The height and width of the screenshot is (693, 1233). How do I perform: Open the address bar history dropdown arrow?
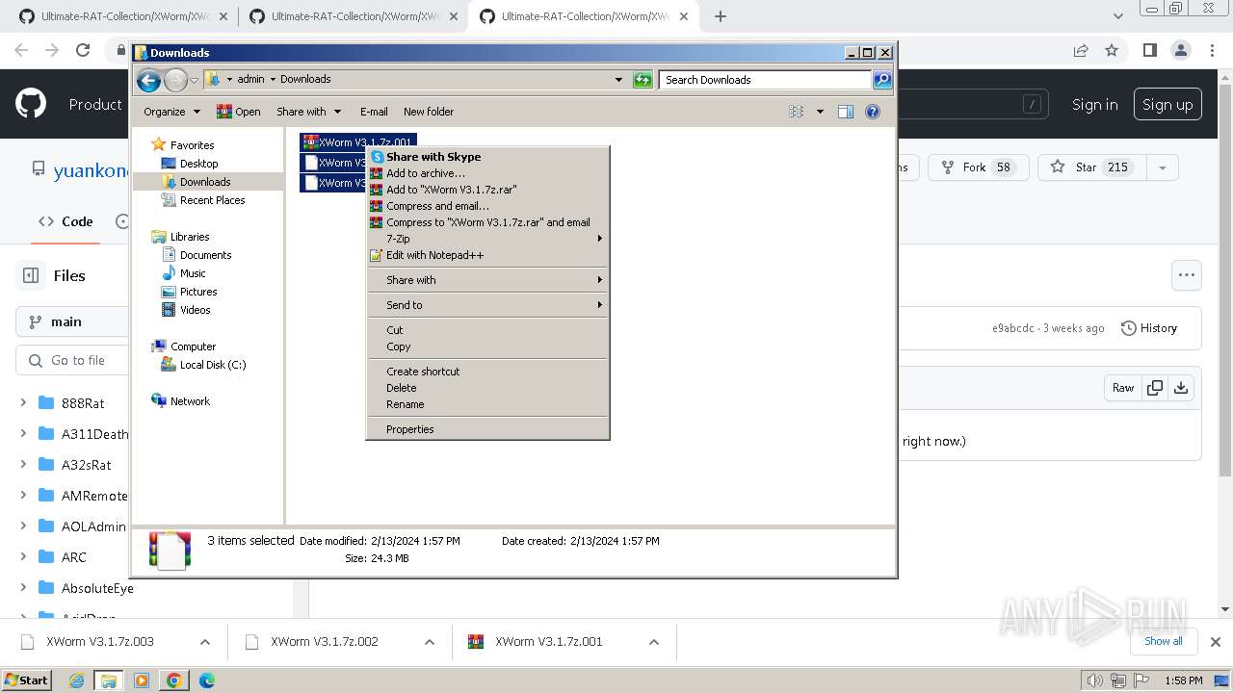point(618,80)
